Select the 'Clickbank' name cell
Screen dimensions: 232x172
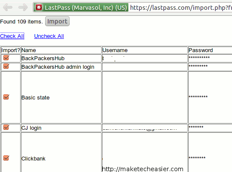pos(61,152)
